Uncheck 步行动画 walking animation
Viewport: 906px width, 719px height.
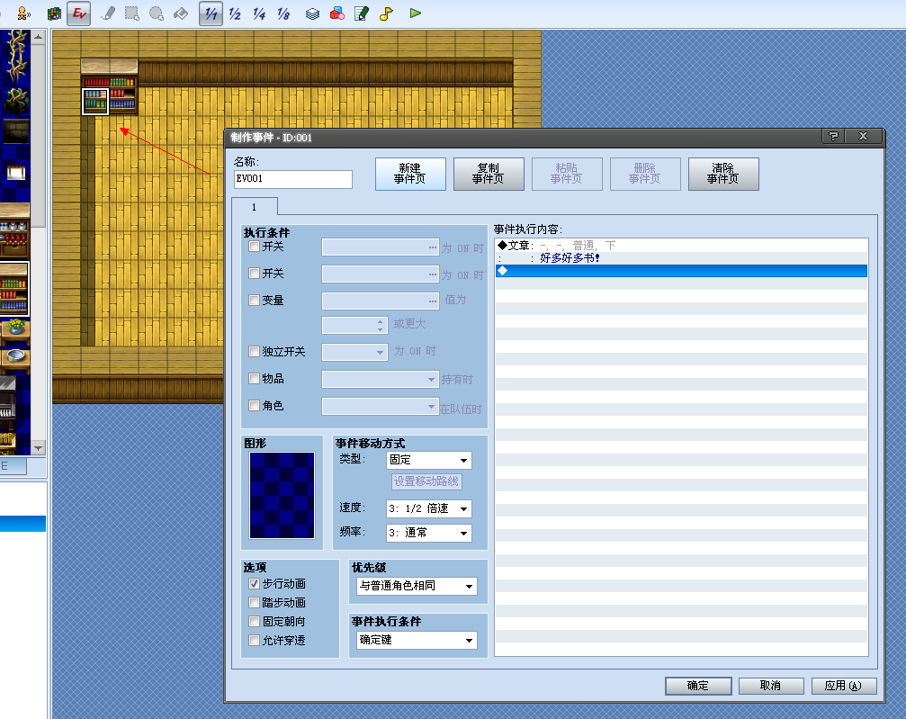coord(255,584)
